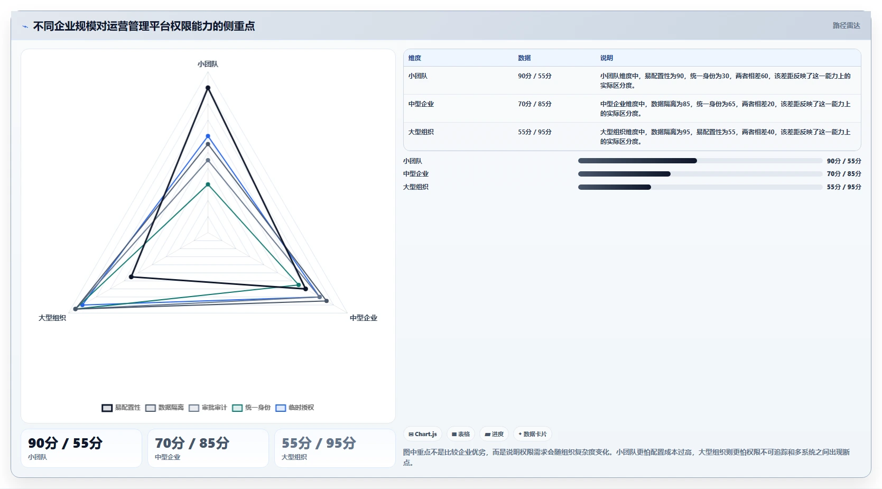Click the 数据卡片 tag
882x489 pixels.
pyautogui.click(x=533, y=434)
